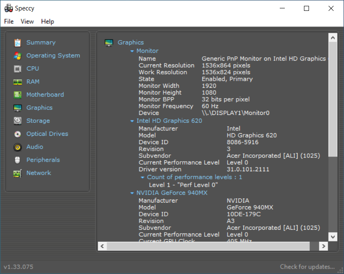Image resolution: width=344 pixels, height=274 pixels.
Task: Click the horizontal scrollbar right arrow
Action: point(324,246)
